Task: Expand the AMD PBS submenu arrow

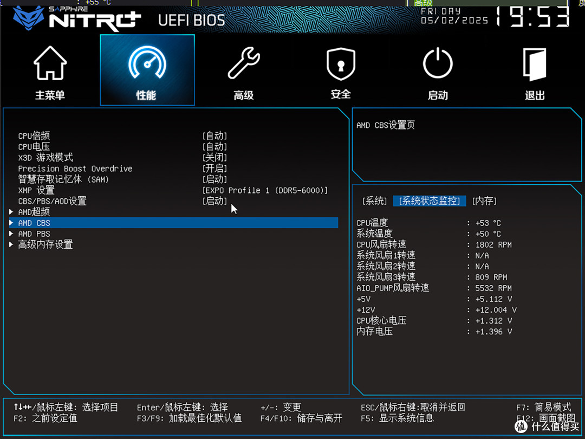Action: (x=11, y=234)
